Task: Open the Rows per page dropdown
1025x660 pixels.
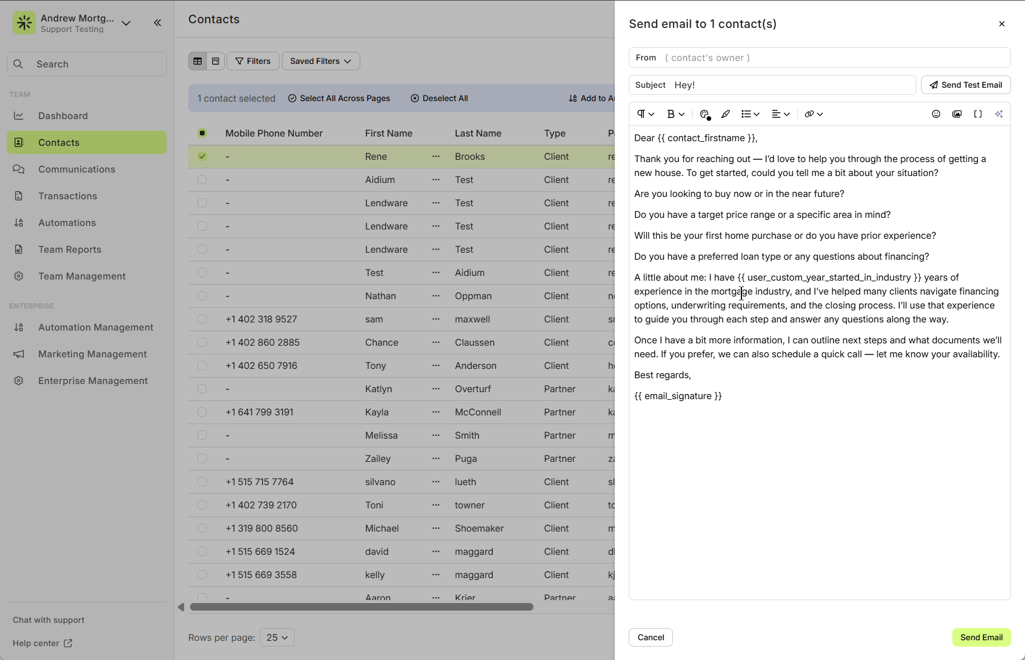Action: [x=277, y=637]
